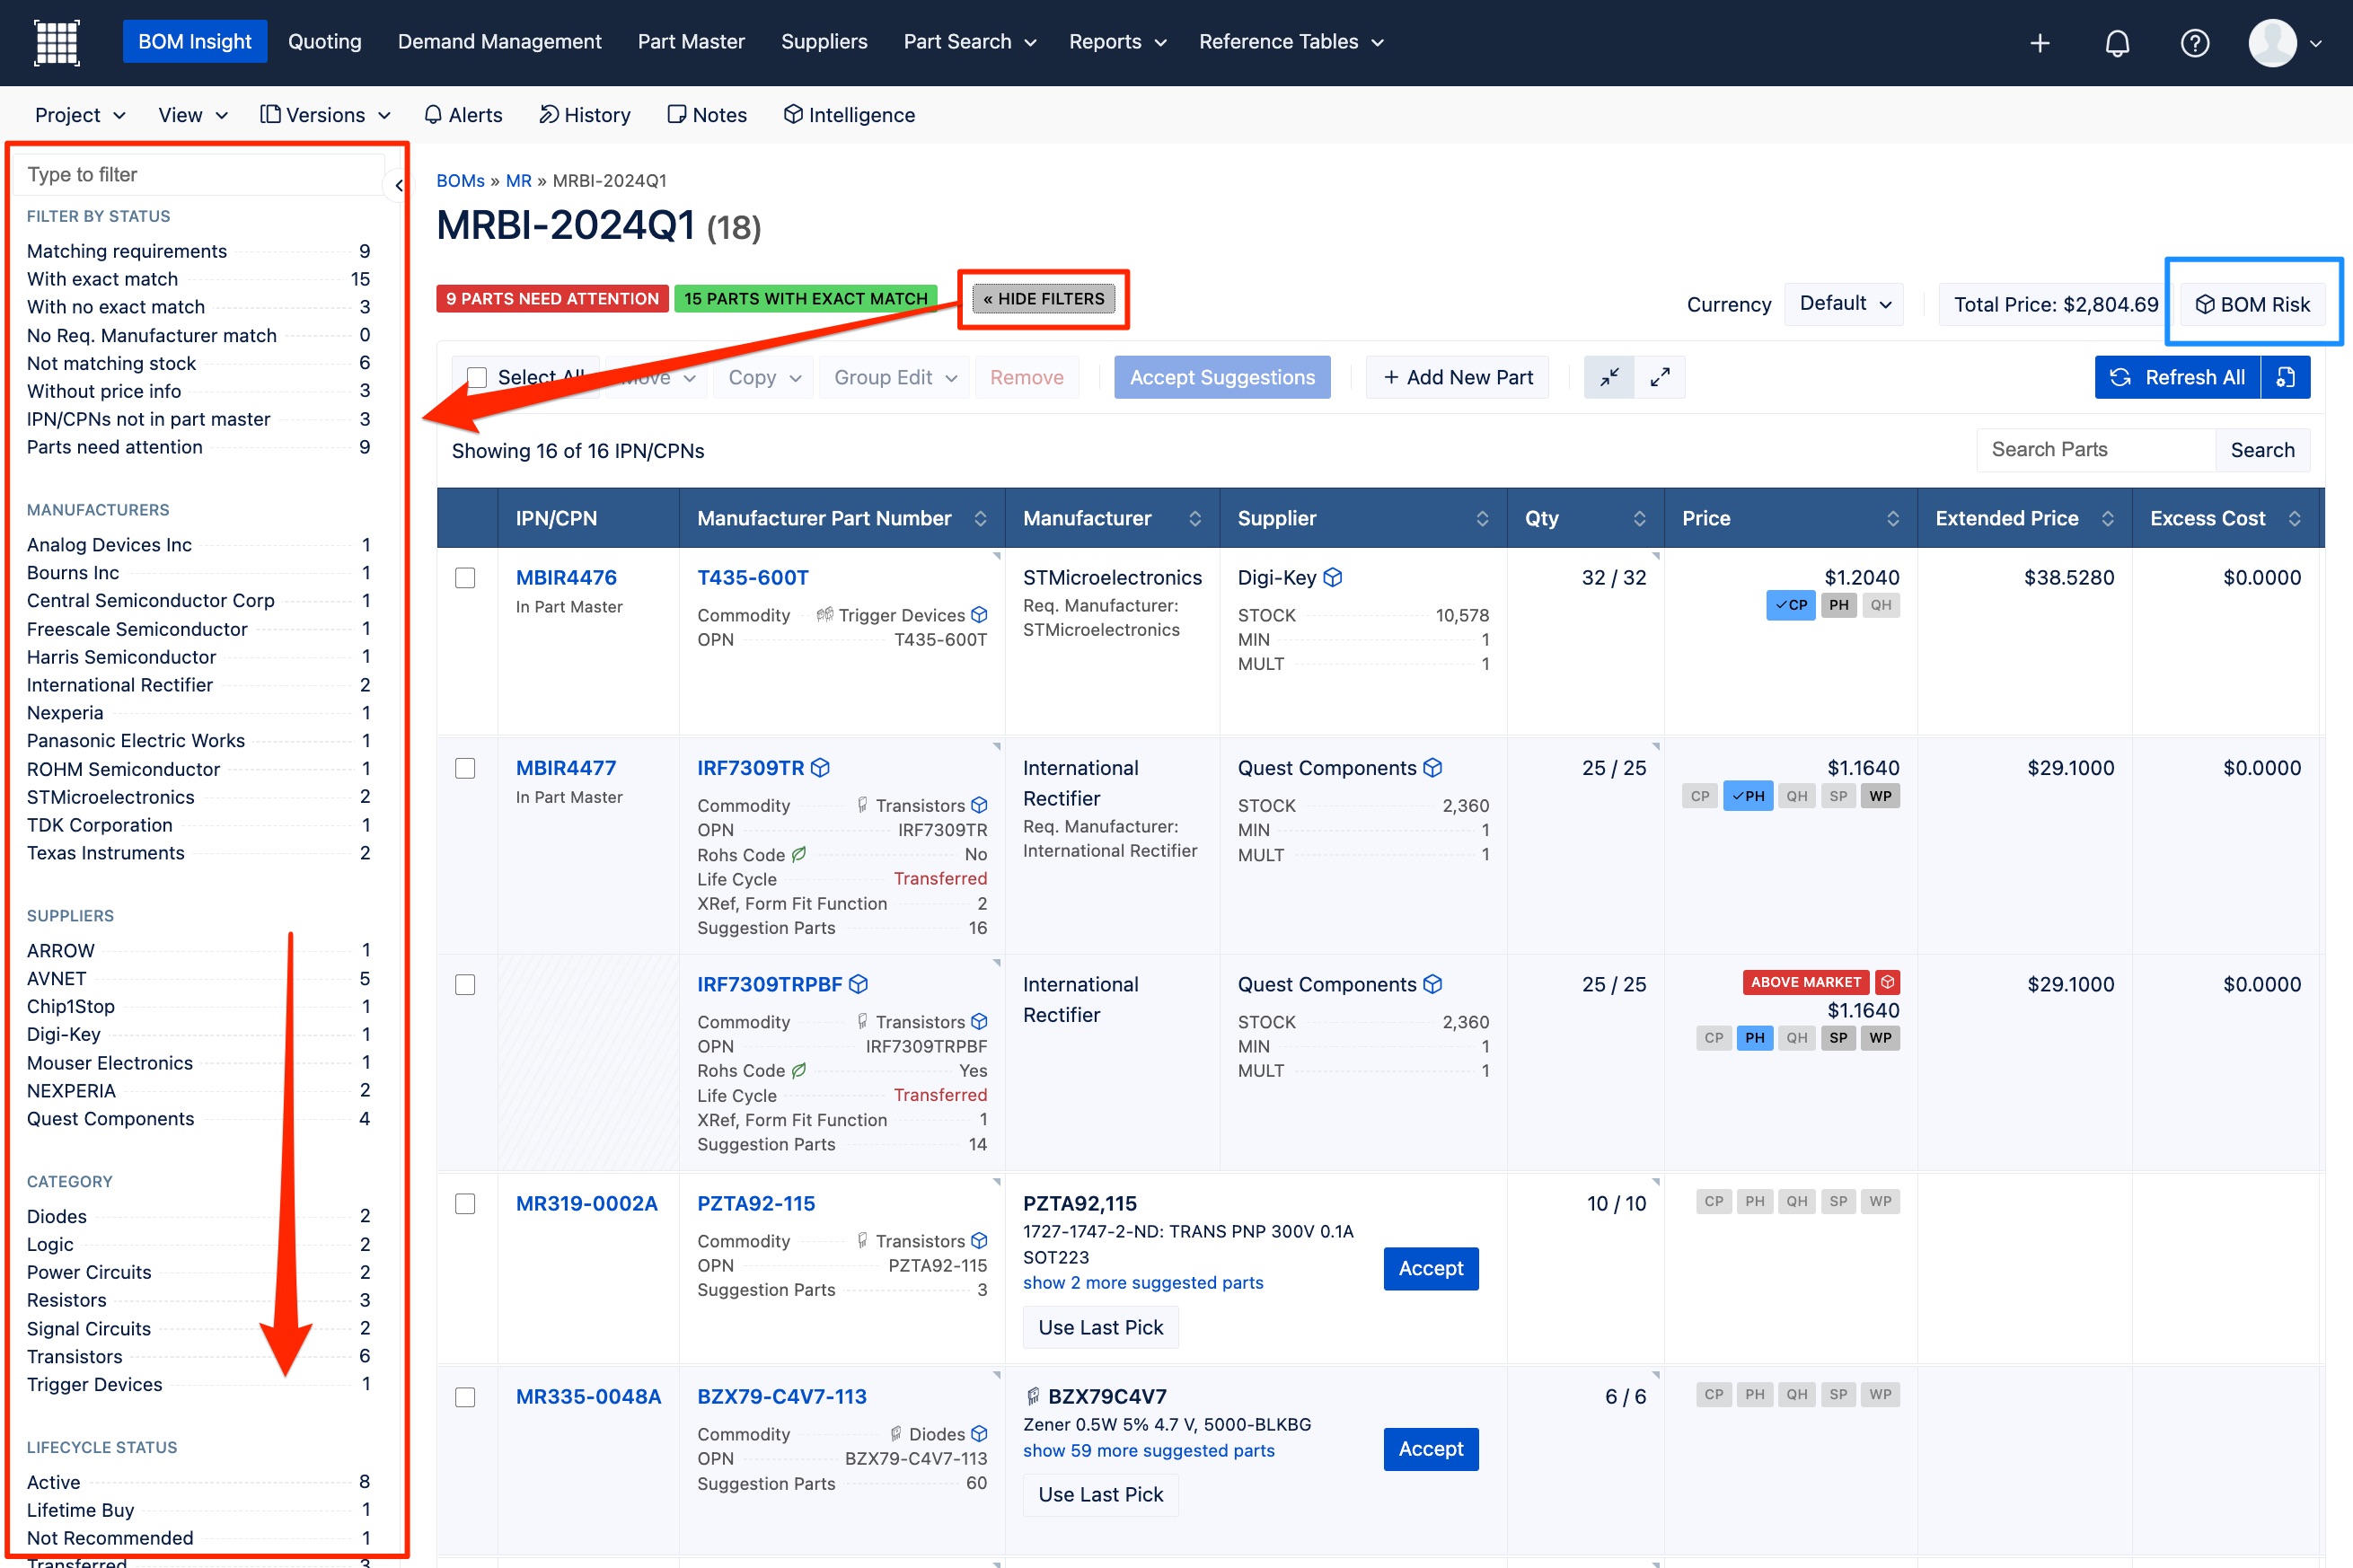Expand the Reports menu
Viewport: 2353px width, 1568px height.
(x=1118, y=42)
